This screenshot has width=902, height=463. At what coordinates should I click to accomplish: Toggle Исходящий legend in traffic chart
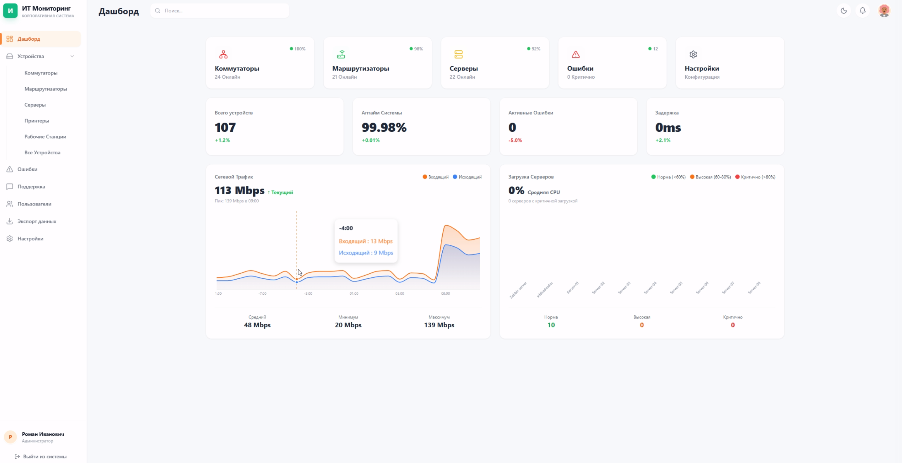(467, 177)
